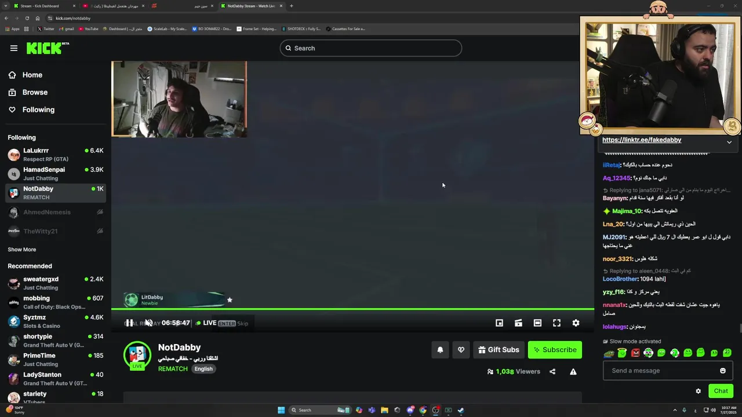The width and height of the screenshot is (742, 417).
Task: Open the taskbar volume control
Action: pos(712,410)
